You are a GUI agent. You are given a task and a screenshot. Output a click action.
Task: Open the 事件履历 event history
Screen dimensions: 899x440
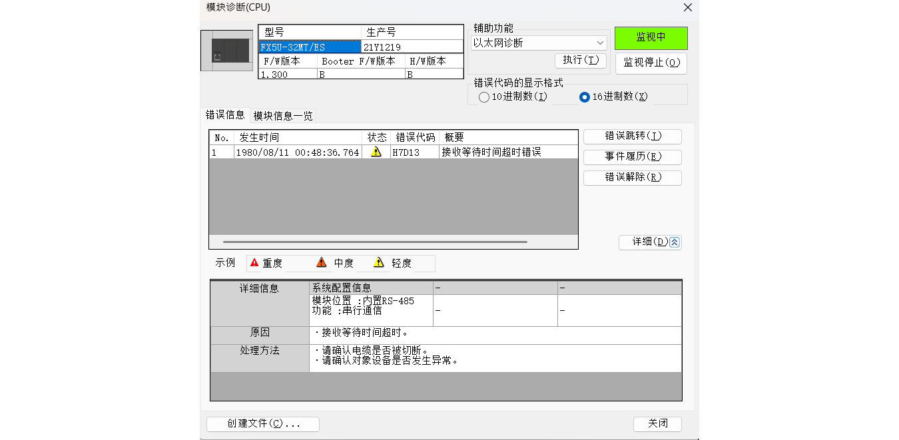[x=632, y=157]
